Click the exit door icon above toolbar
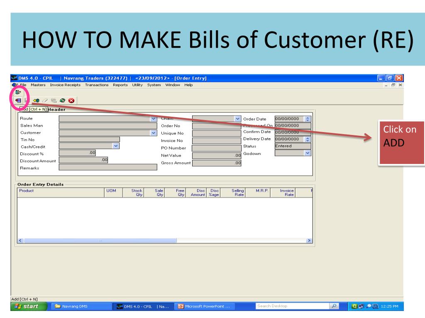Screen dimensions: 425x318 pos(18,92)
